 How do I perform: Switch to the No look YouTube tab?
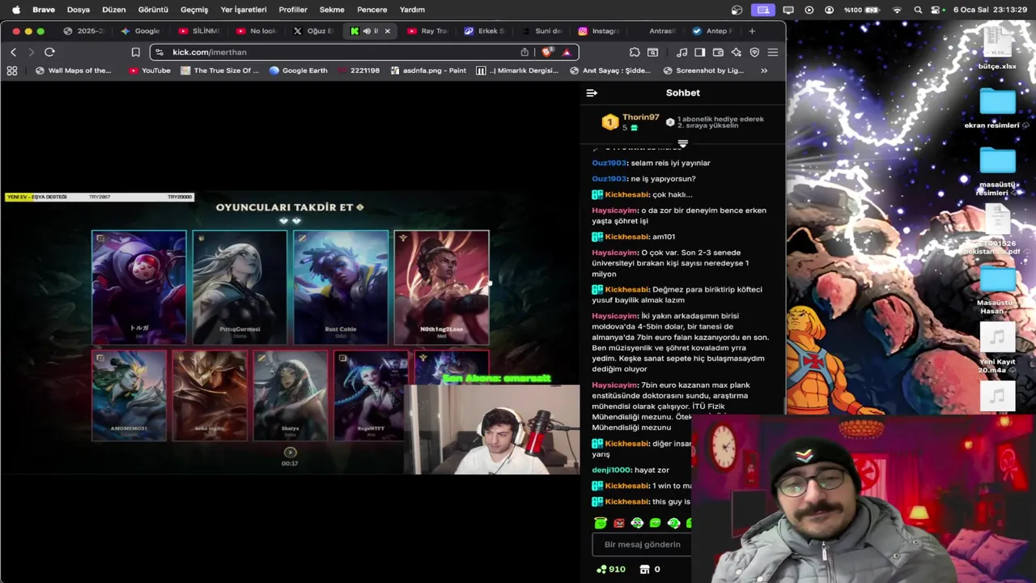coord(257,31)
